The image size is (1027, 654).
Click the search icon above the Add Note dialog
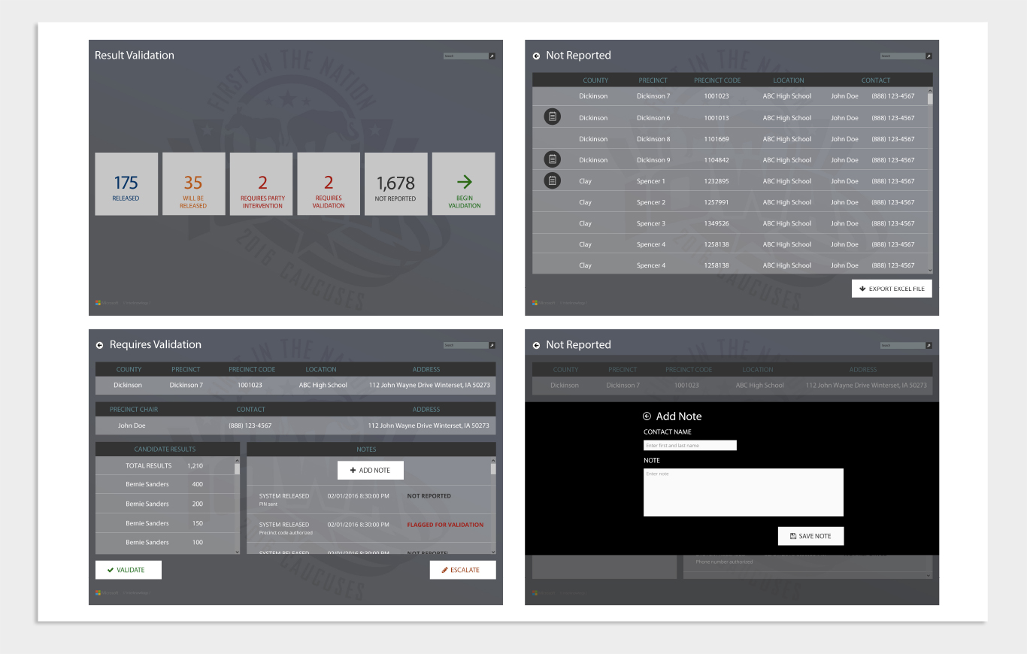929,345
